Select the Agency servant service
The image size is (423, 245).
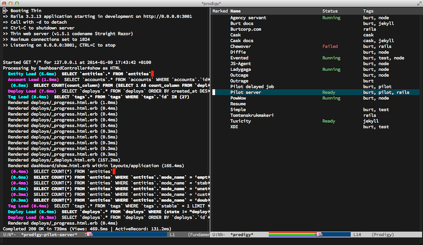(249, 17)
